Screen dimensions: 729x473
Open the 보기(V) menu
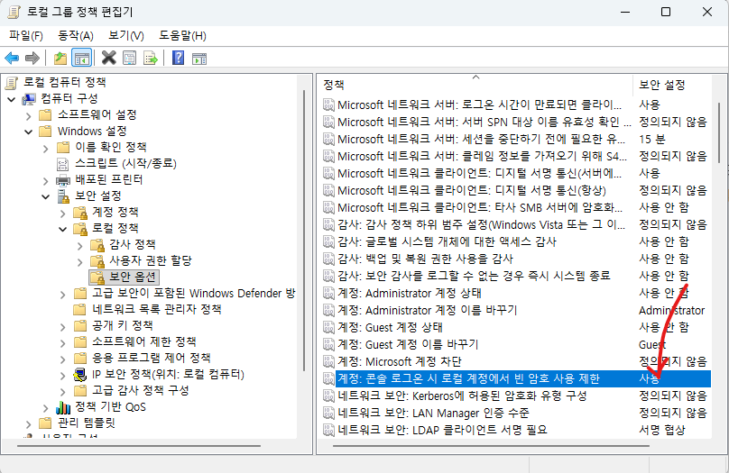(x=126, y=36)
